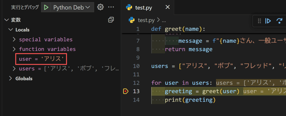The width and height of the screenshot is (286, 116).
Task: Close the test.py tab
Action: pyautogui.click(x=167, y=7)
